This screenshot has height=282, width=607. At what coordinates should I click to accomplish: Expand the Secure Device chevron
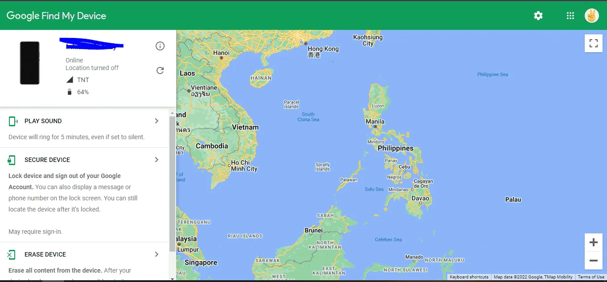pos(157,160)
